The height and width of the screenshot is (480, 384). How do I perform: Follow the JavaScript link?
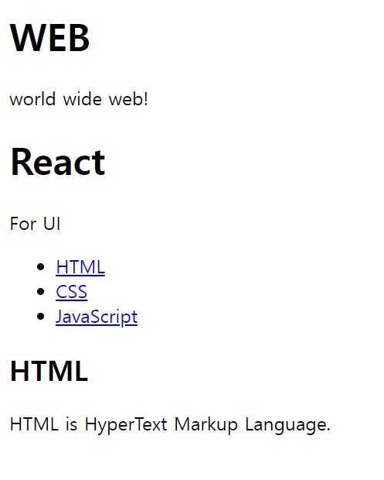(97, 317)
